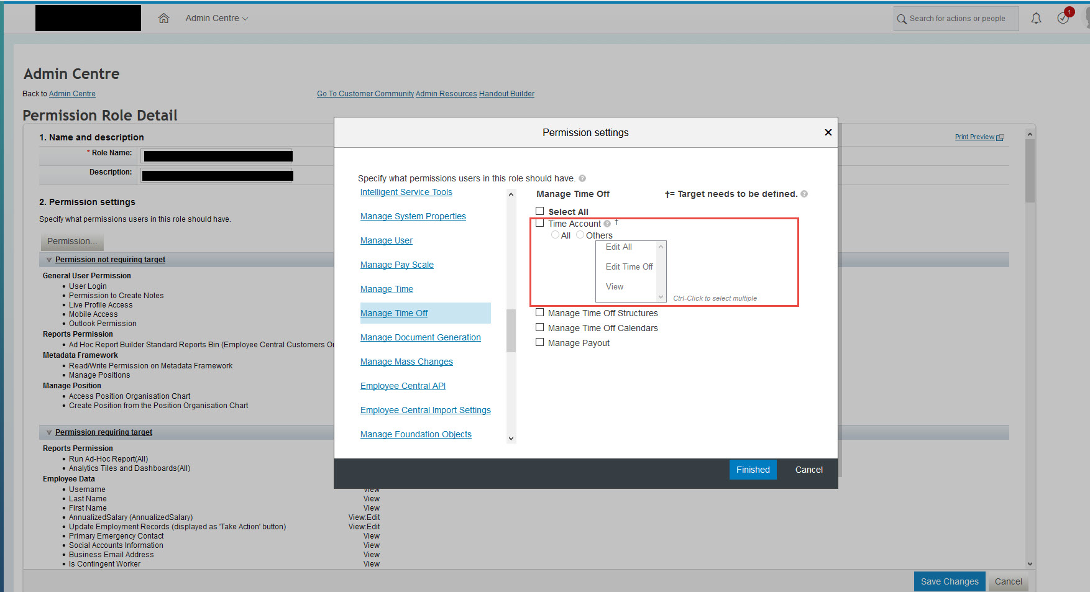
Task: Click the 'Mobile Access' permission entry
Action: coord(93,314)
